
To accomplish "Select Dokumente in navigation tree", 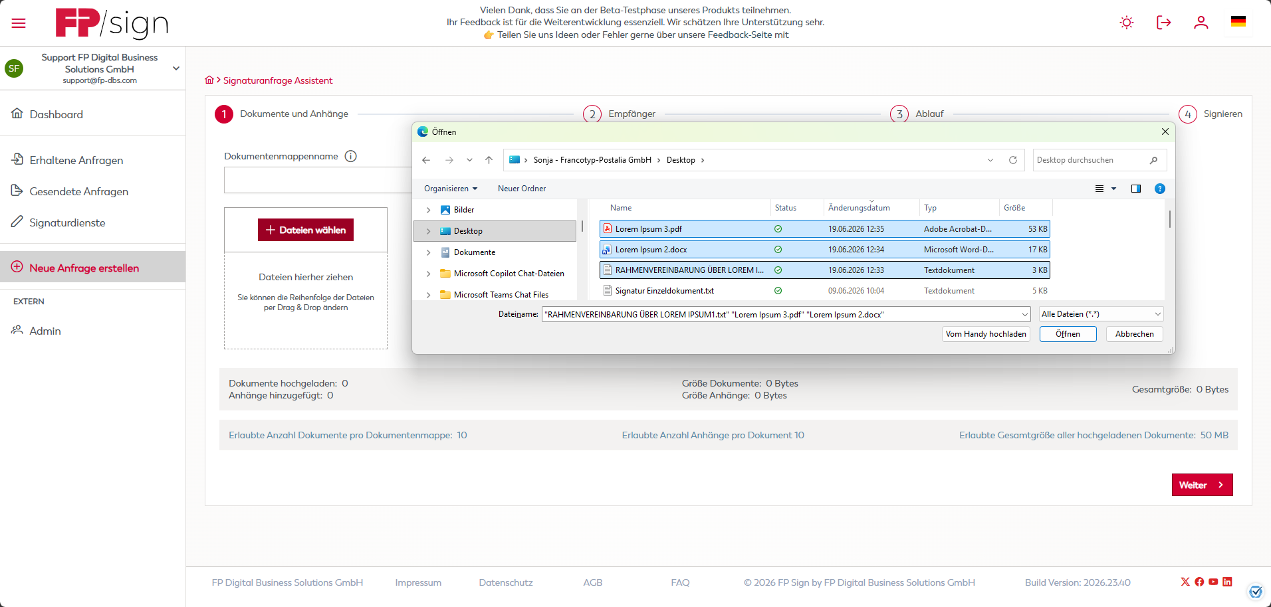I will click(x=475, y=252).
